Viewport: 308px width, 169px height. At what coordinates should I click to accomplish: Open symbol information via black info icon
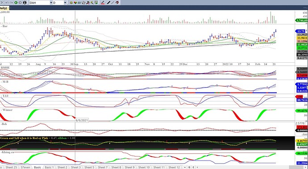click(25, 3)
